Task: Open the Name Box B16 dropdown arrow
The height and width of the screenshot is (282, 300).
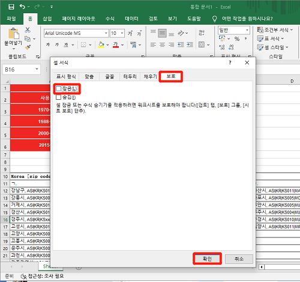Action: tap(37, 69)
